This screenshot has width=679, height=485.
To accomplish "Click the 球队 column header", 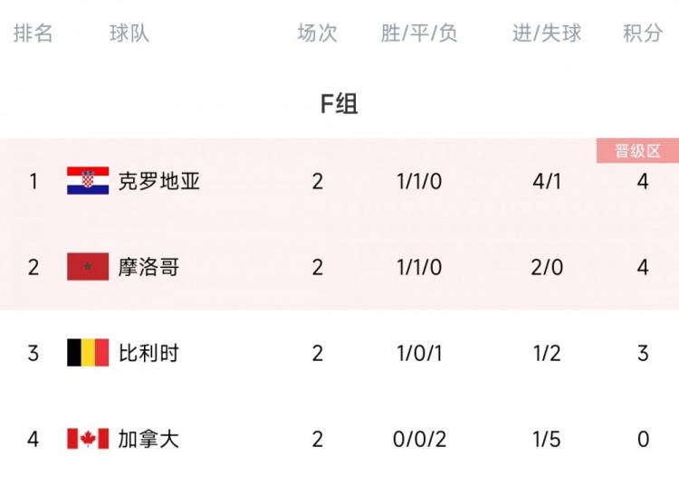I will pos(129,33).
